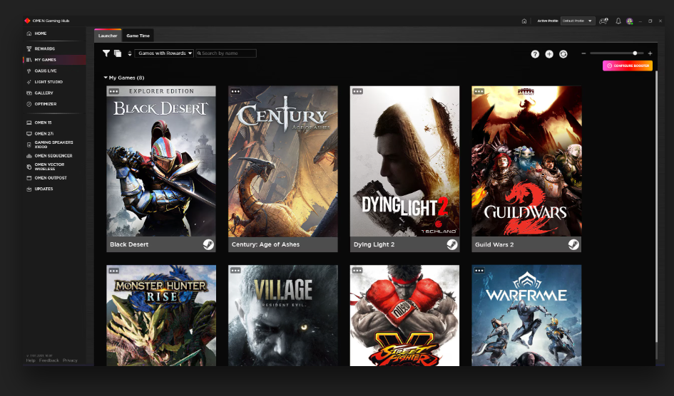Click the title bar home icon
This screenshot has height=396, width=674.
[x=524, y=21]
